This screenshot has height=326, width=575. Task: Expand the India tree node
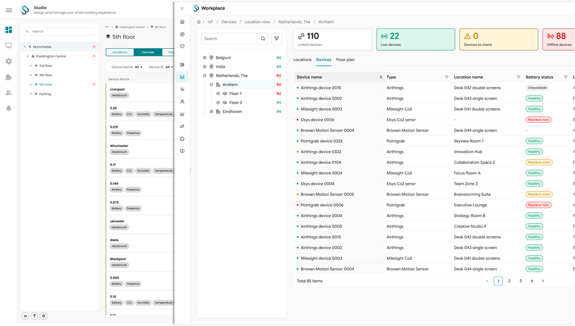click(204, 67)
